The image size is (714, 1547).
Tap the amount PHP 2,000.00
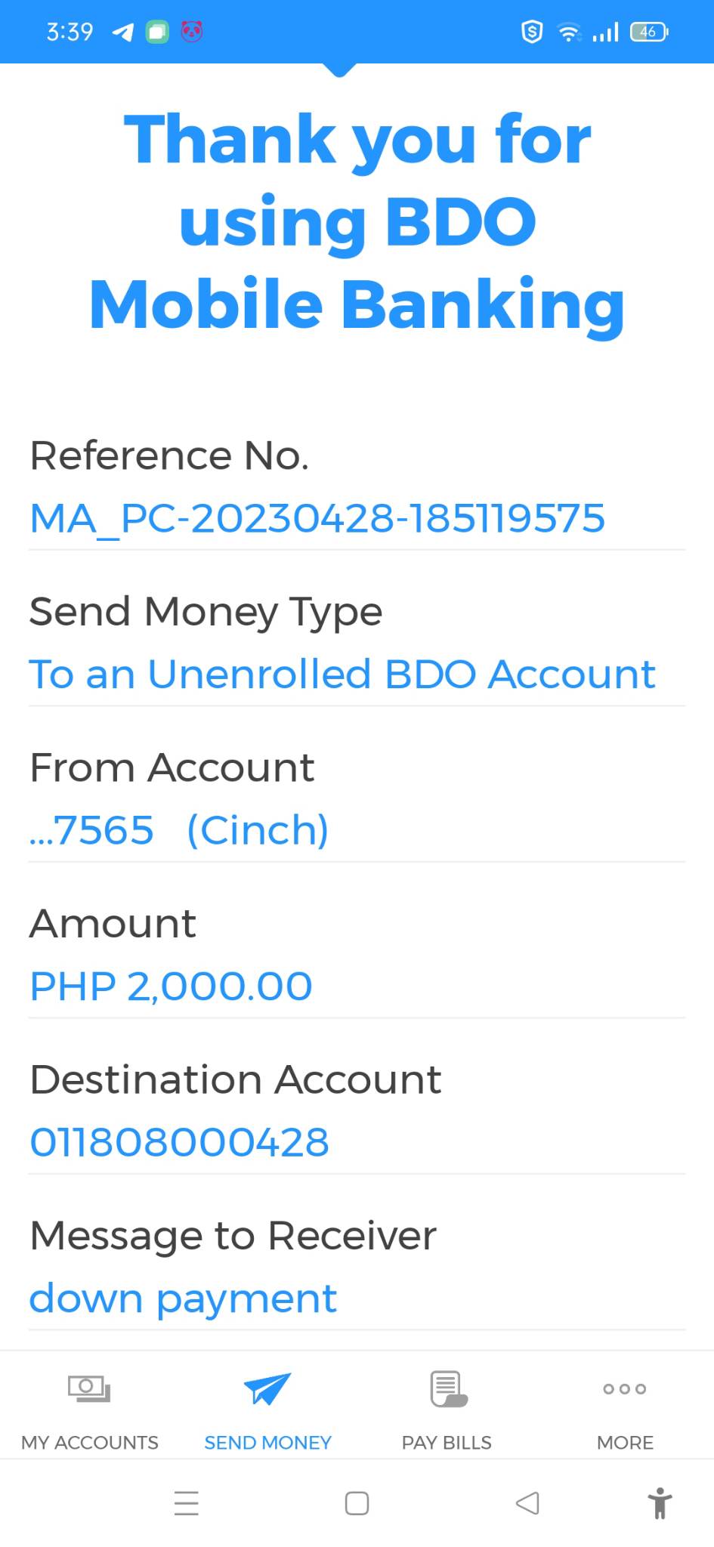click(171, 987)
